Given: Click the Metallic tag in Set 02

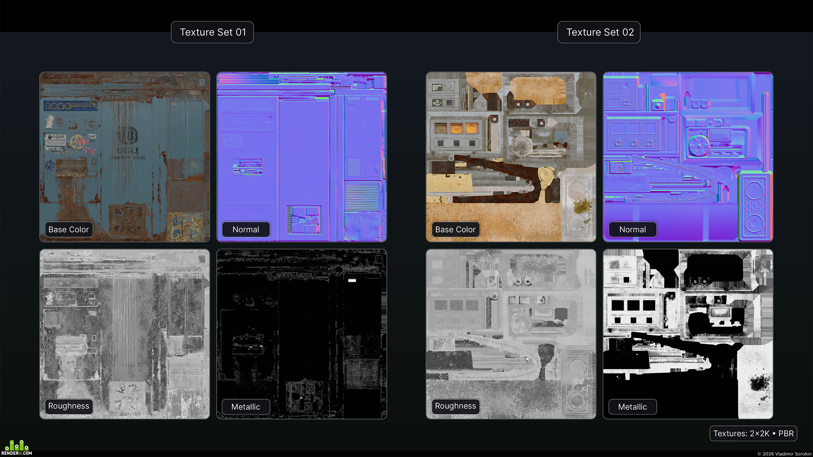Looking at the screenshot, I should [x=633, y=407].
